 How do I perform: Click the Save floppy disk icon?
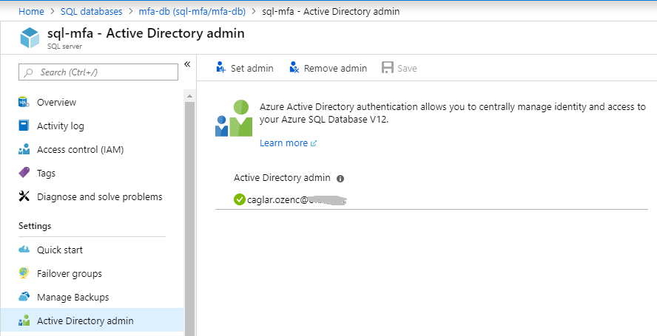(x=388, y=68)
